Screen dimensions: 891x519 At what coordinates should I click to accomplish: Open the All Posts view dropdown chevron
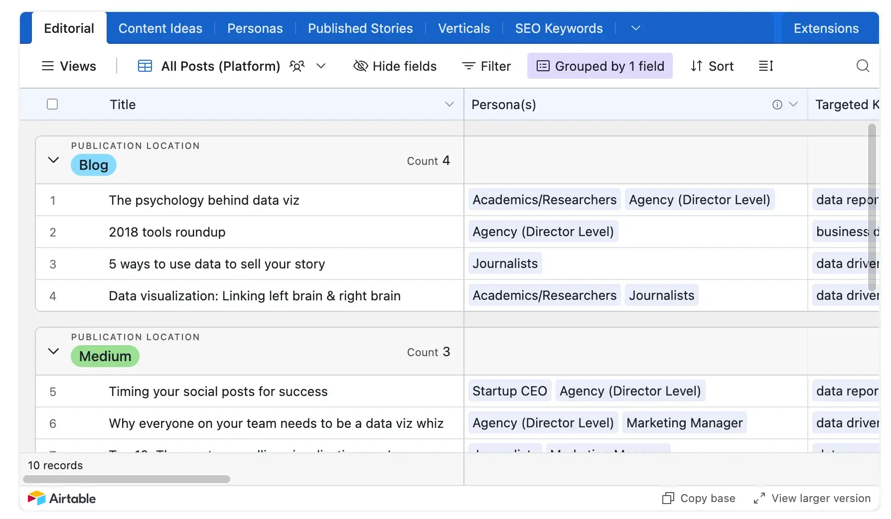coord(321,66)
